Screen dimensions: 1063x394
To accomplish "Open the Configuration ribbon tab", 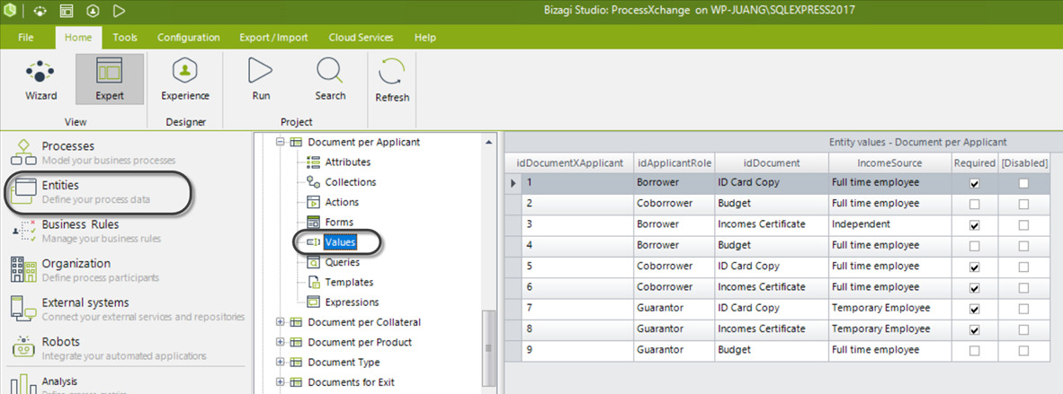I will [189, 37].
